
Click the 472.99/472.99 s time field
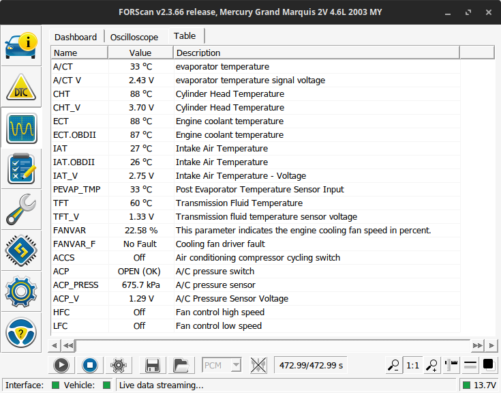[311, 365]
